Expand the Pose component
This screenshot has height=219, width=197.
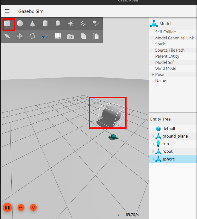point(153,75)
